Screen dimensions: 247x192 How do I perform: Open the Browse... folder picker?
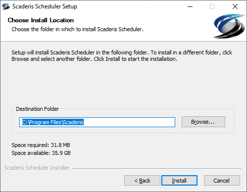[x=203, y=122]
